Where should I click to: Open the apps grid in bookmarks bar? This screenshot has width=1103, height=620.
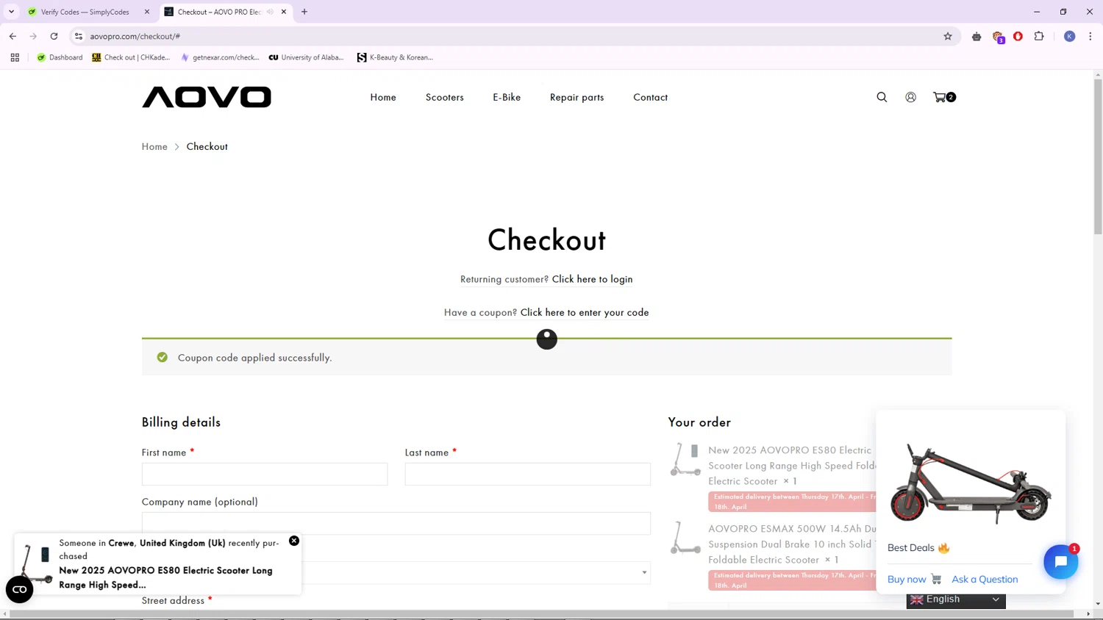point(15,57)
